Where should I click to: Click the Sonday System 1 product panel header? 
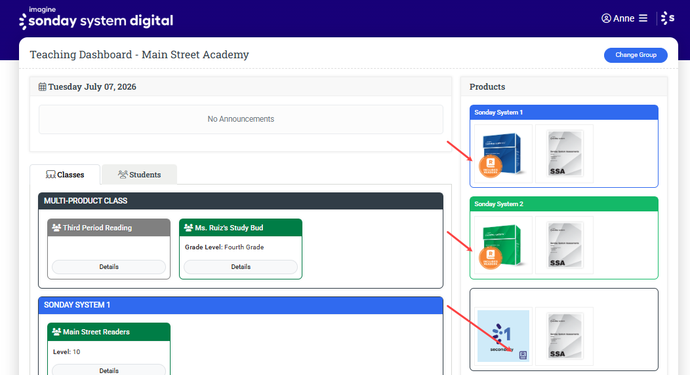(563, 113)
